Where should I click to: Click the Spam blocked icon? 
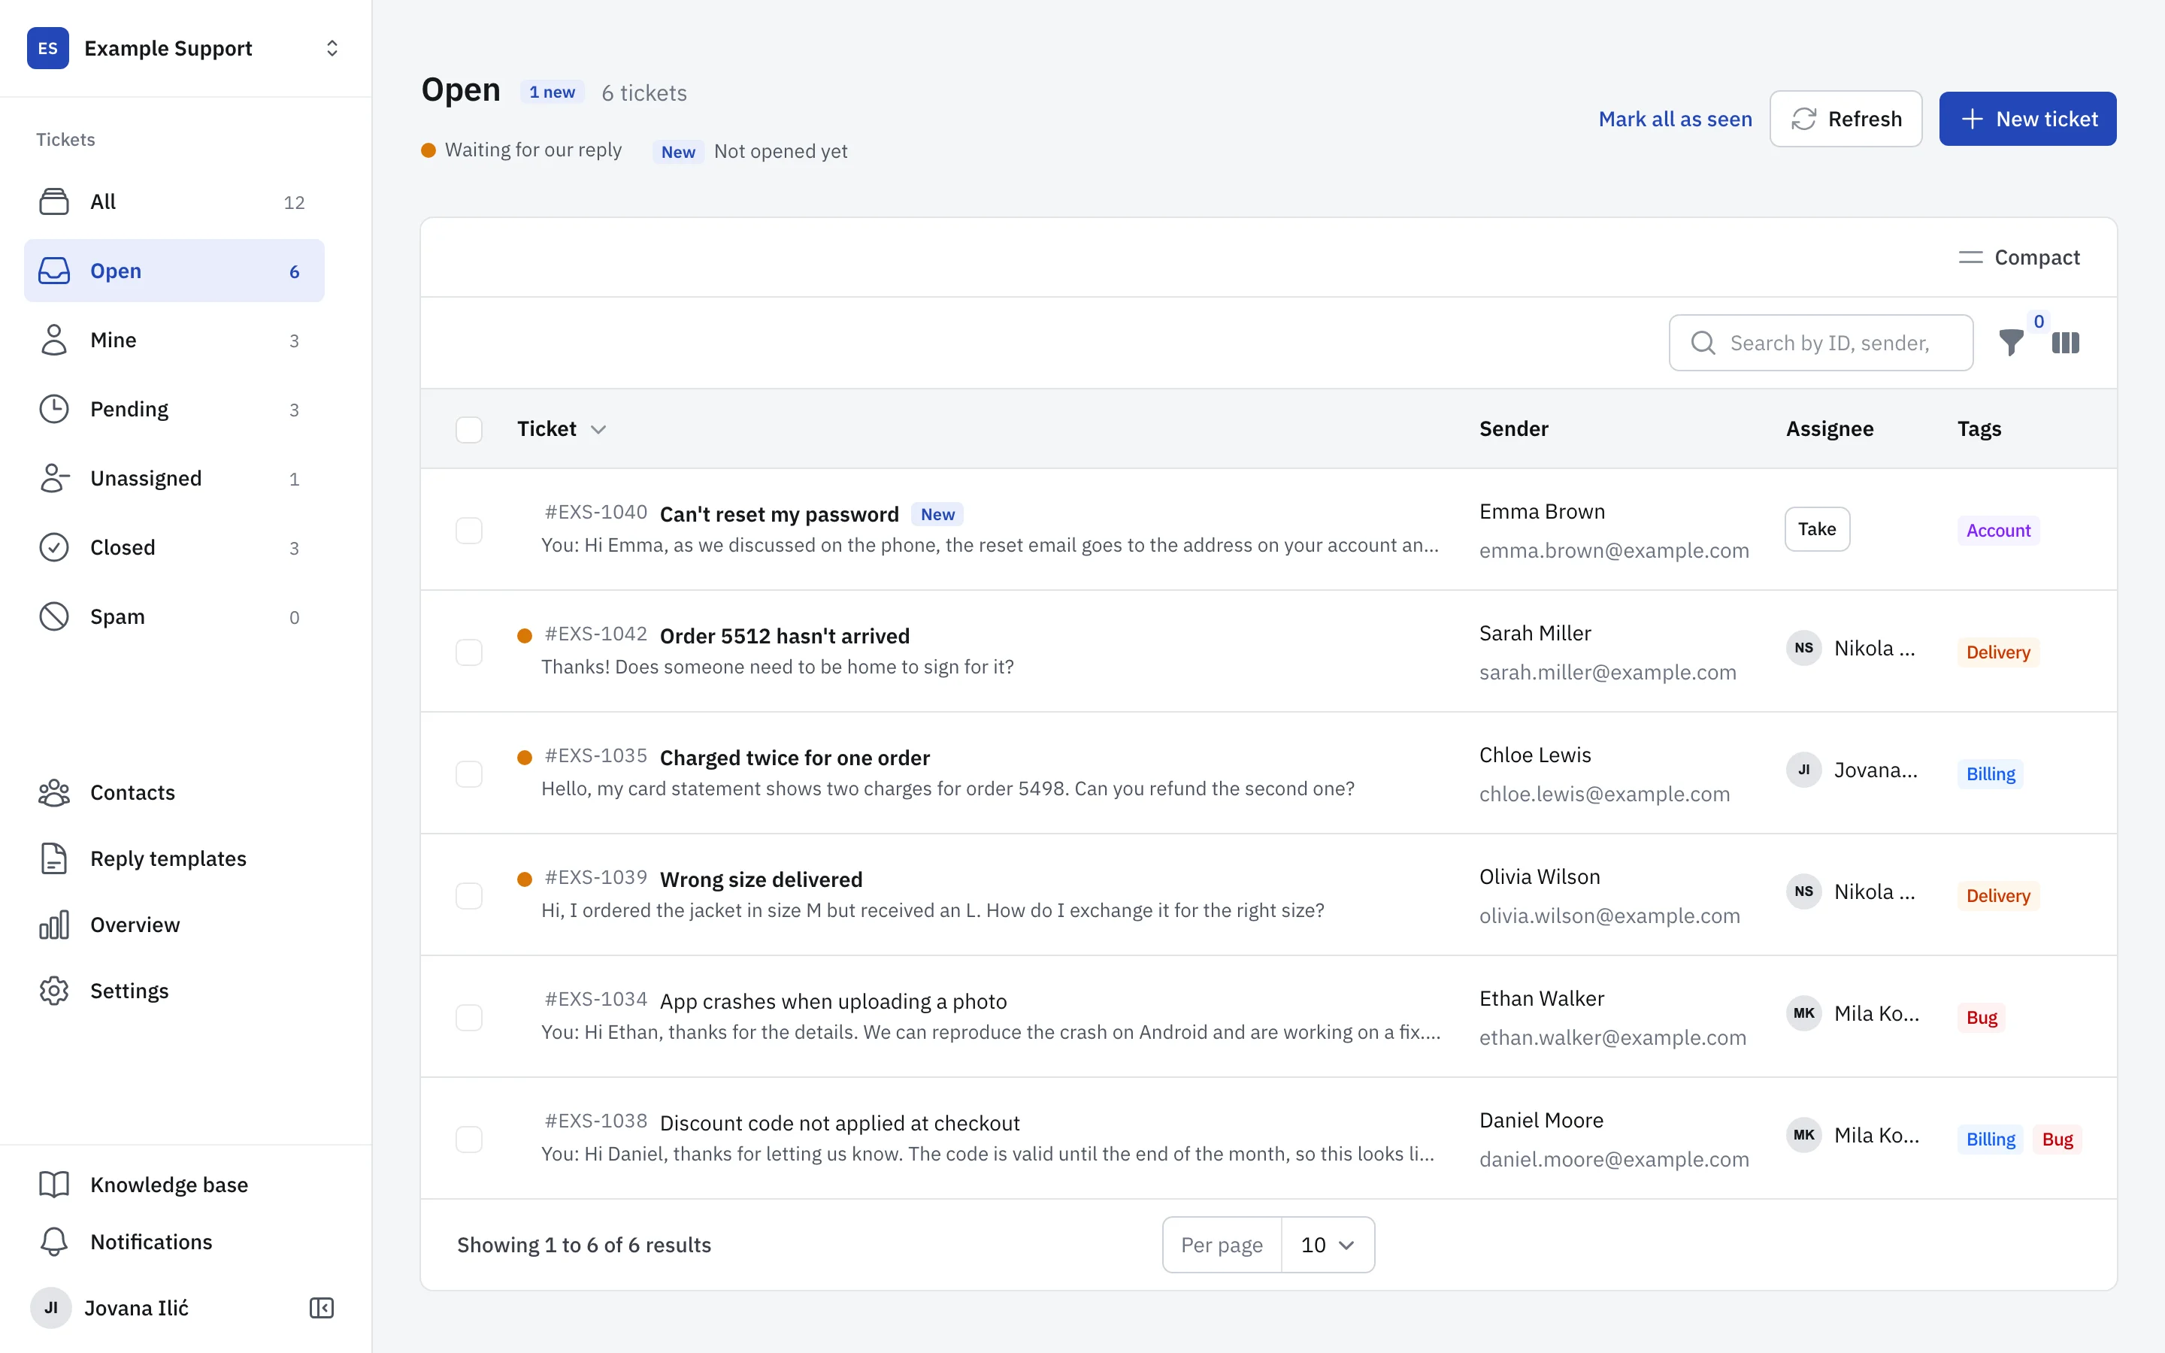click(x=53, y=616)
